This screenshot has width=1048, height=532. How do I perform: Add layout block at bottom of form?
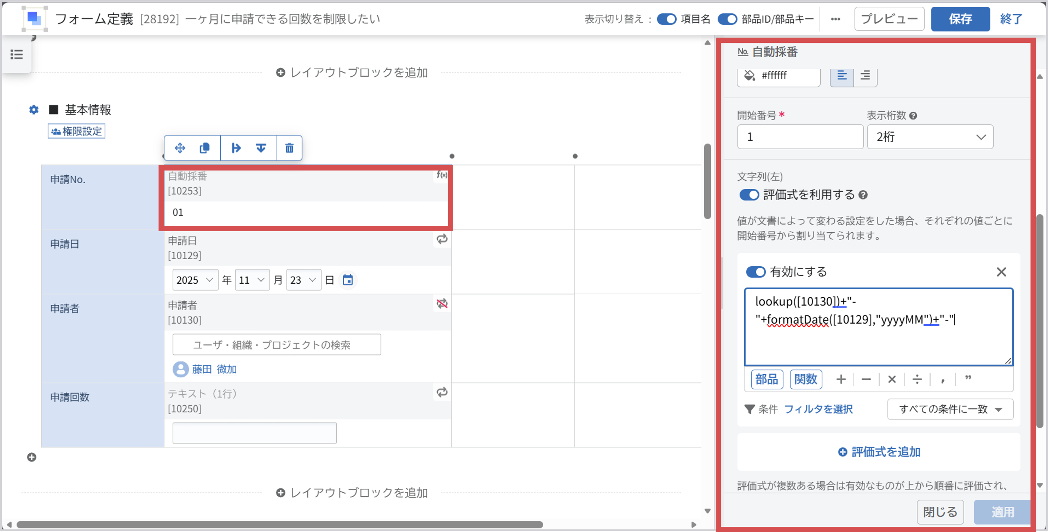pos(352,493)
